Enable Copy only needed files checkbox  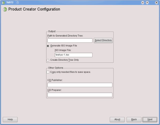[48, 72]
